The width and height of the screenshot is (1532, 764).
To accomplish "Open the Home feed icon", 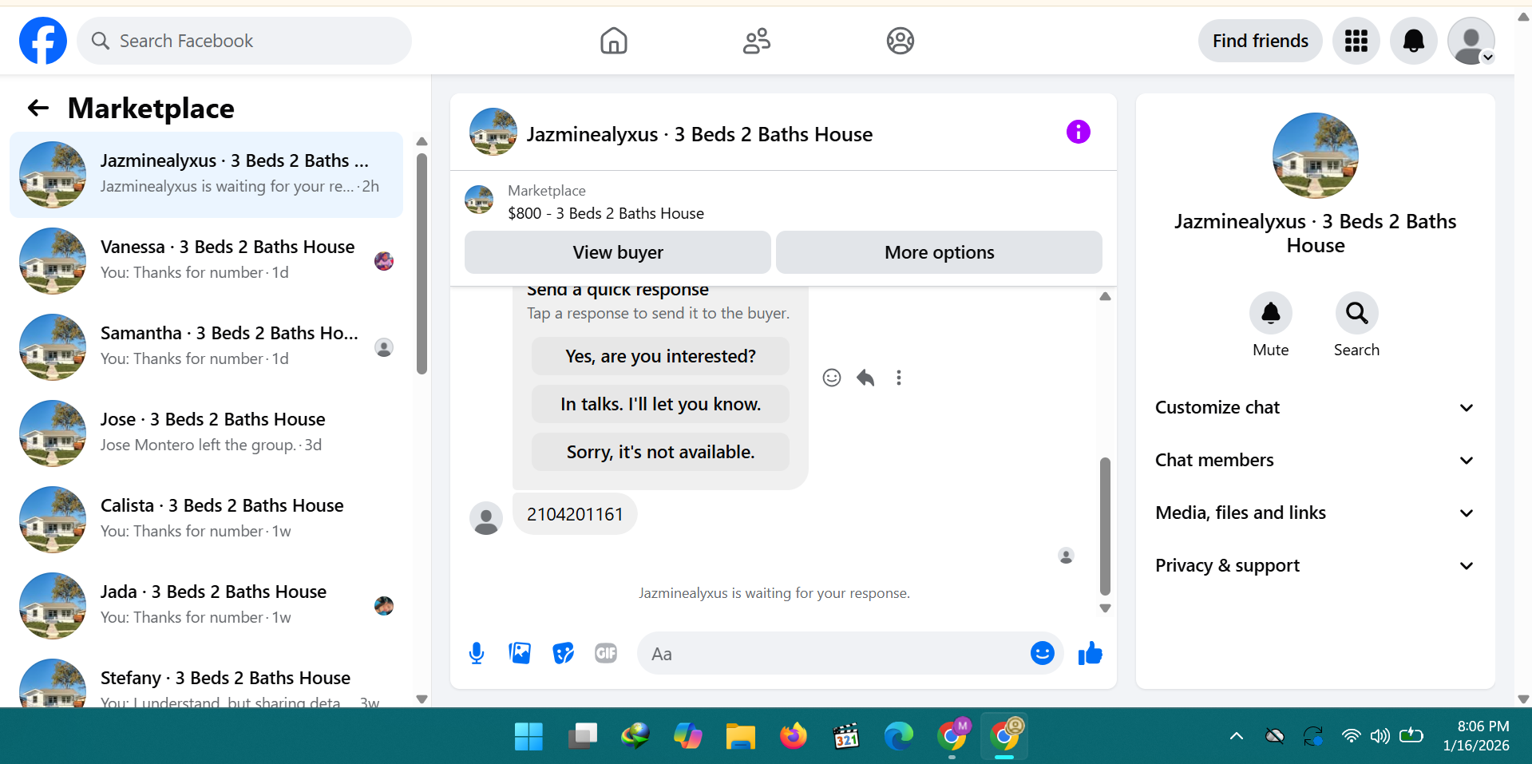I will coord(613,41).
